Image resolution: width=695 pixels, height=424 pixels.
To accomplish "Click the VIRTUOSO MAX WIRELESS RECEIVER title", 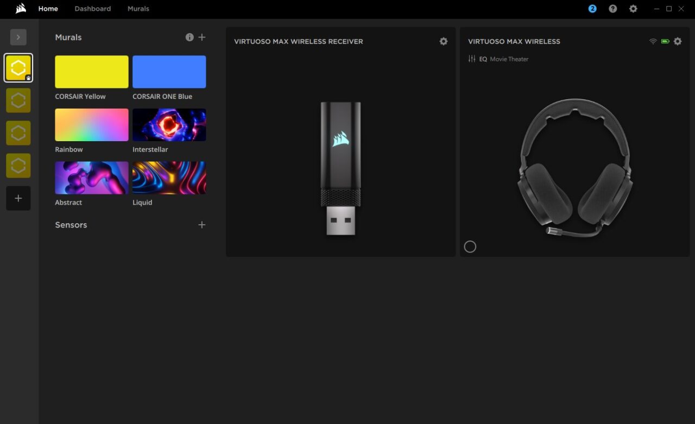I will tap(299, 41).
